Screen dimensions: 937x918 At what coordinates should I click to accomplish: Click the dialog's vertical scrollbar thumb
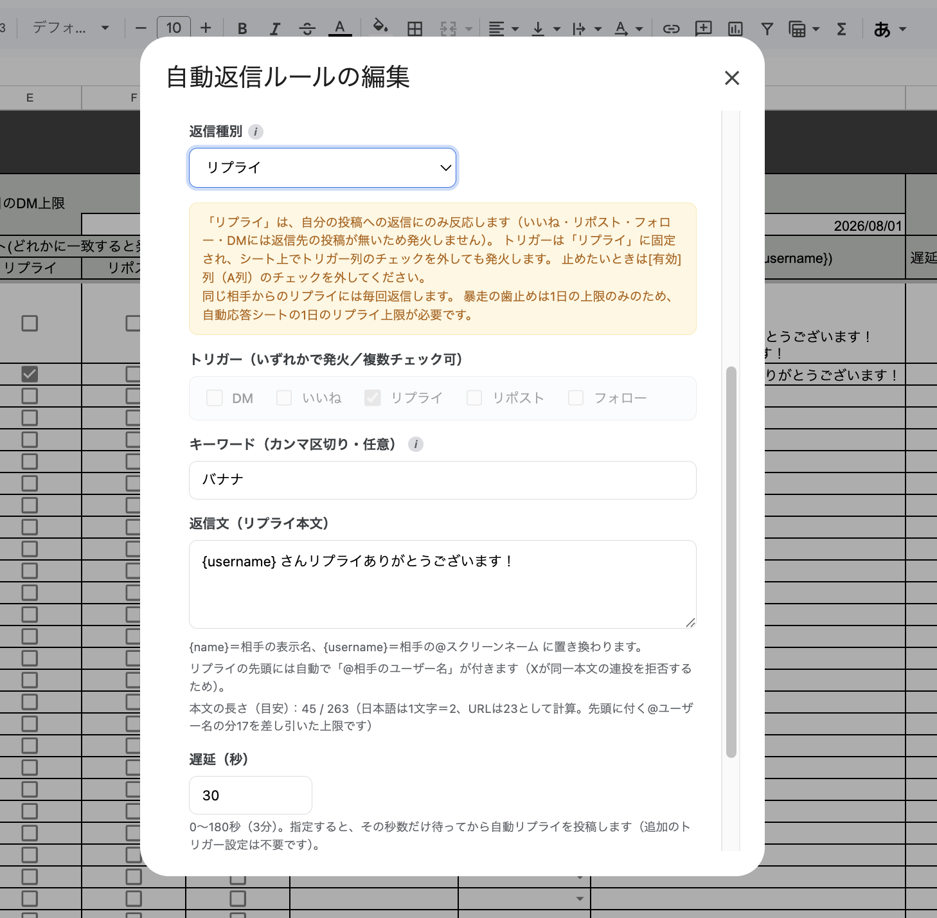731,562
